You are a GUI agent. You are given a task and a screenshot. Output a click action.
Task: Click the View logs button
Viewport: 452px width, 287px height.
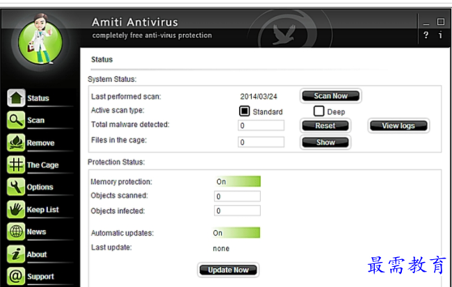tap(398, 126)
